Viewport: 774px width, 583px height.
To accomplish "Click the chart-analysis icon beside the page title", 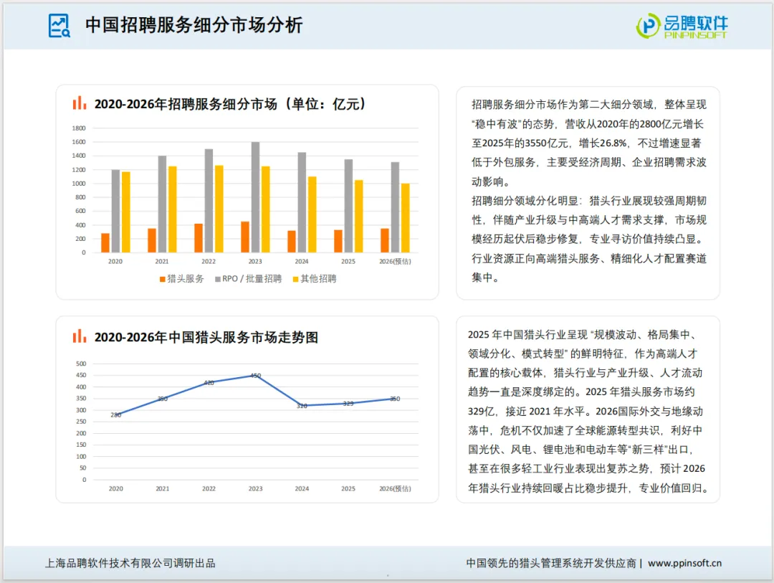I will click(x=59, y=26).
